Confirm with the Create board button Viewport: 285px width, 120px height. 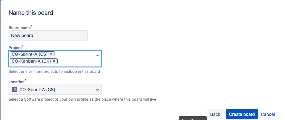tap(242, 114)
